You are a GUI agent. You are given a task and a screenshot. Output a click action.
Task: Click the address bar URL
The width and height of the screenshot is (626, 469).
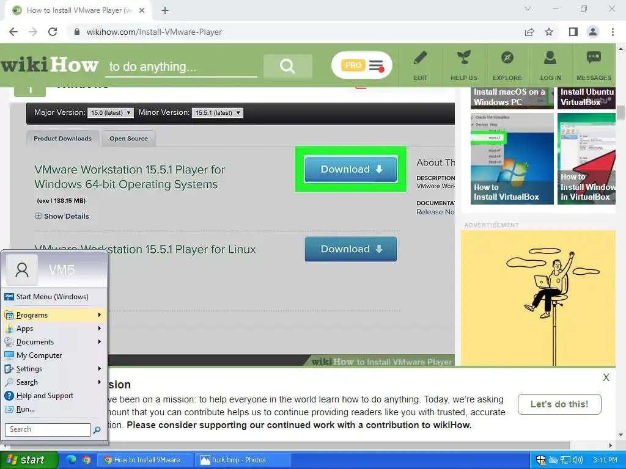coord(154,32)
